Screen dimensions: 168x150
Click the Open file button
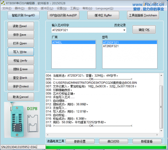21,43
